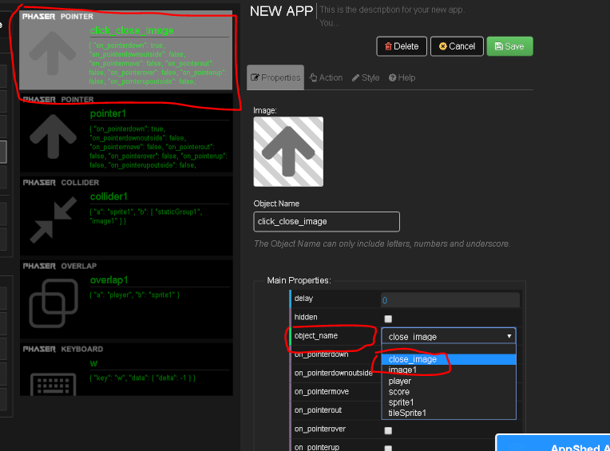This screenshot has width=610, height=451.
Task: Click the hand icon on Action tab
Action: click(x=313, y=77)
